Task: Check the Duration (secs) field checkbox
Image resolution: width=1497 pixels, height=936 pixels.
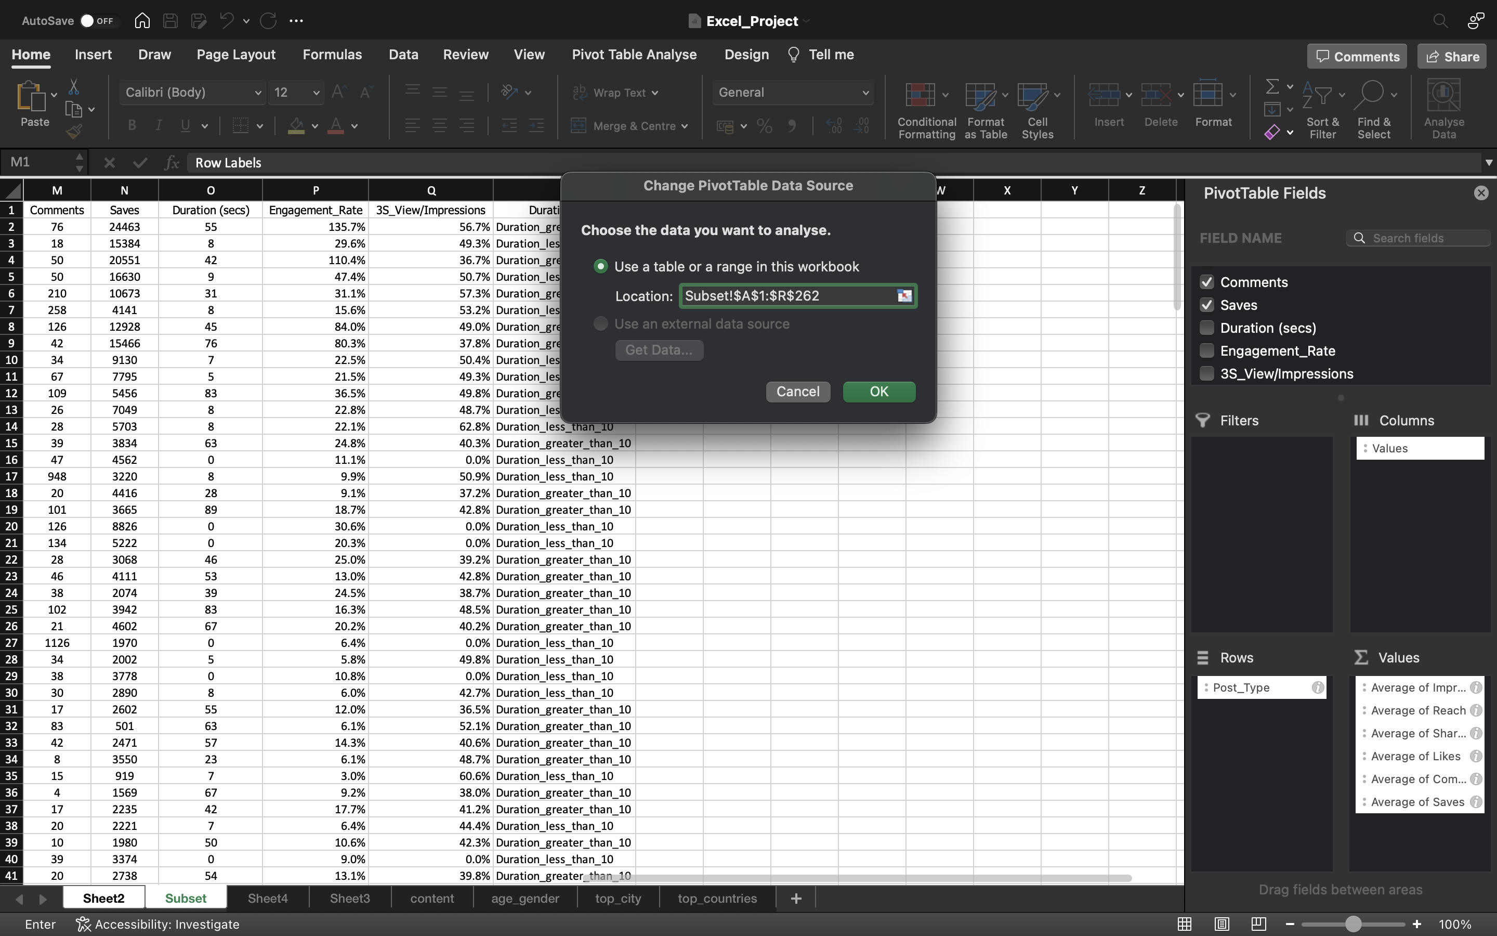Action: (x=1206, y=328)
